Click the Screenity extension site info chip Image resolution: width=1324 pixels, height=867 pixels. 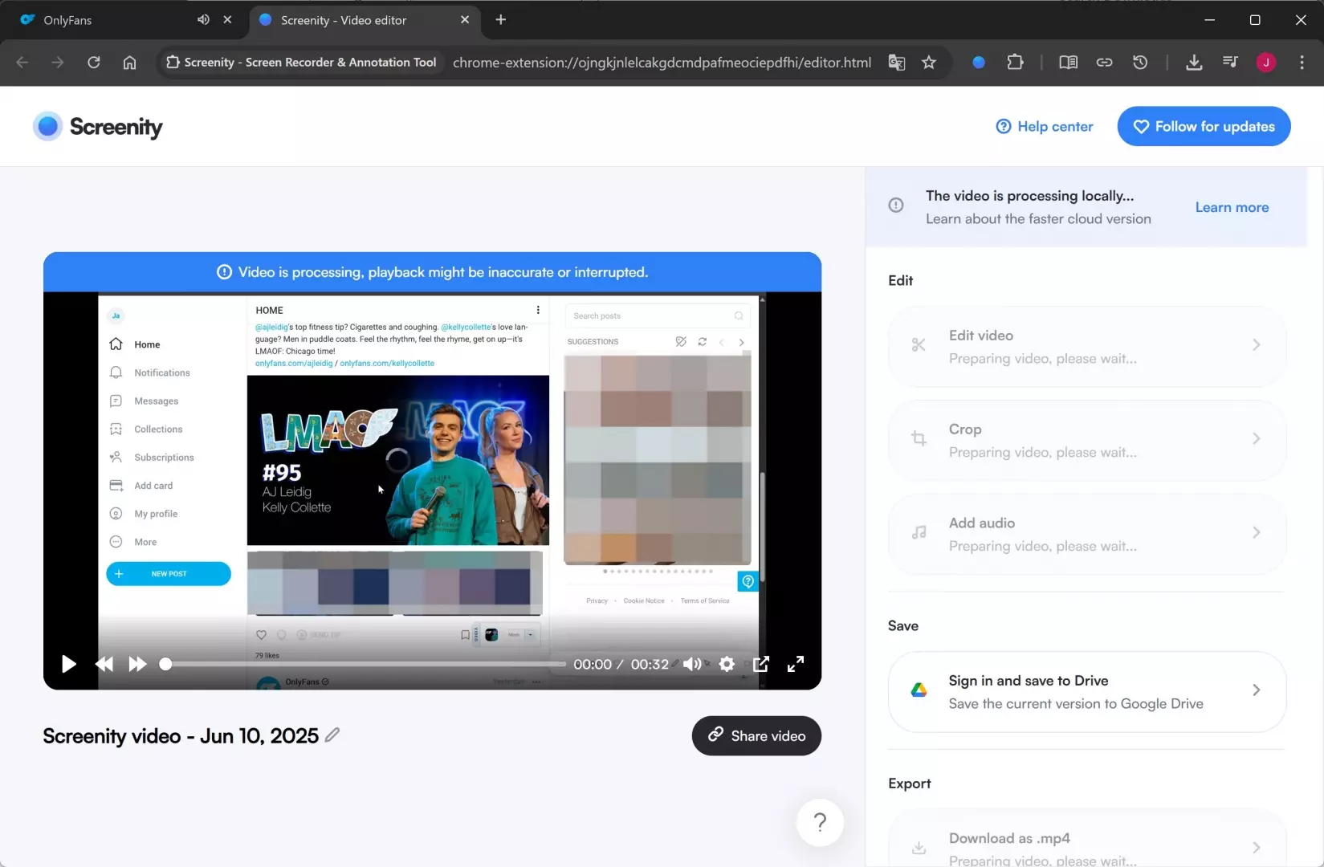tap(301, 62)
